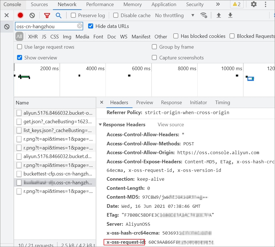The width and height of the screenshot is (275, 247).
Task: Open Memory tab
Action: click(133, 4)
